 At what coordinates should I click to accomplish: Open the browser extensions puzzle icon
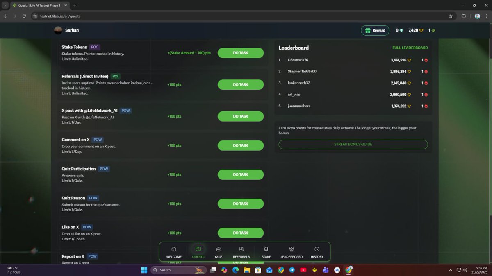pyautogui.click(x=464, y=16)
